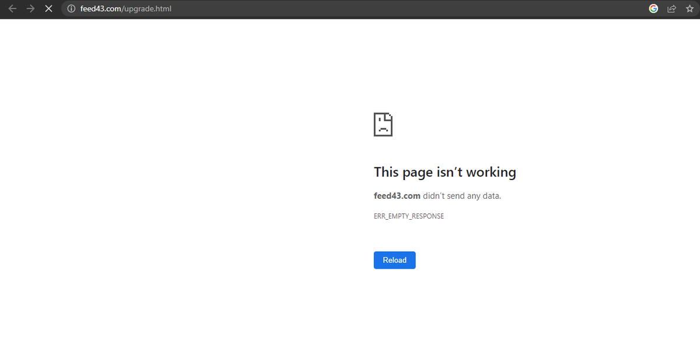Select the ERR_EMPTY_RESPONSE error code
Viewport: 700px width, 359px height.
(409, 216)
